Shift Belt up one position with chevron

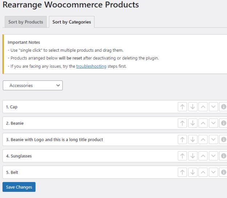tap(203, 172)
